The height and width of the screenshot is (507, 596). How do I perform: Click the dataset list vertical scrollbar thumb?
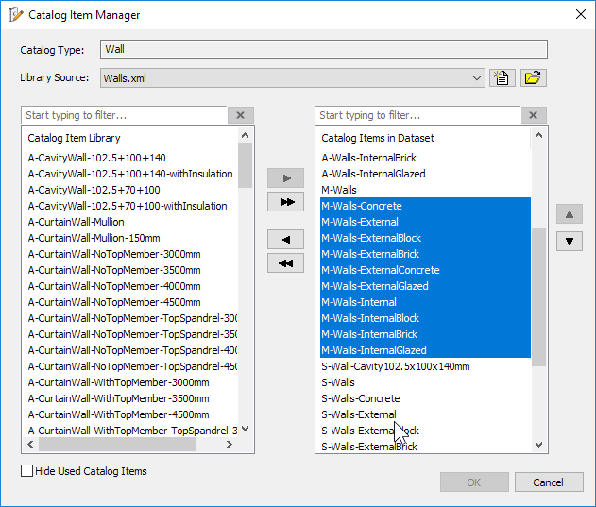tap(538, 296)
